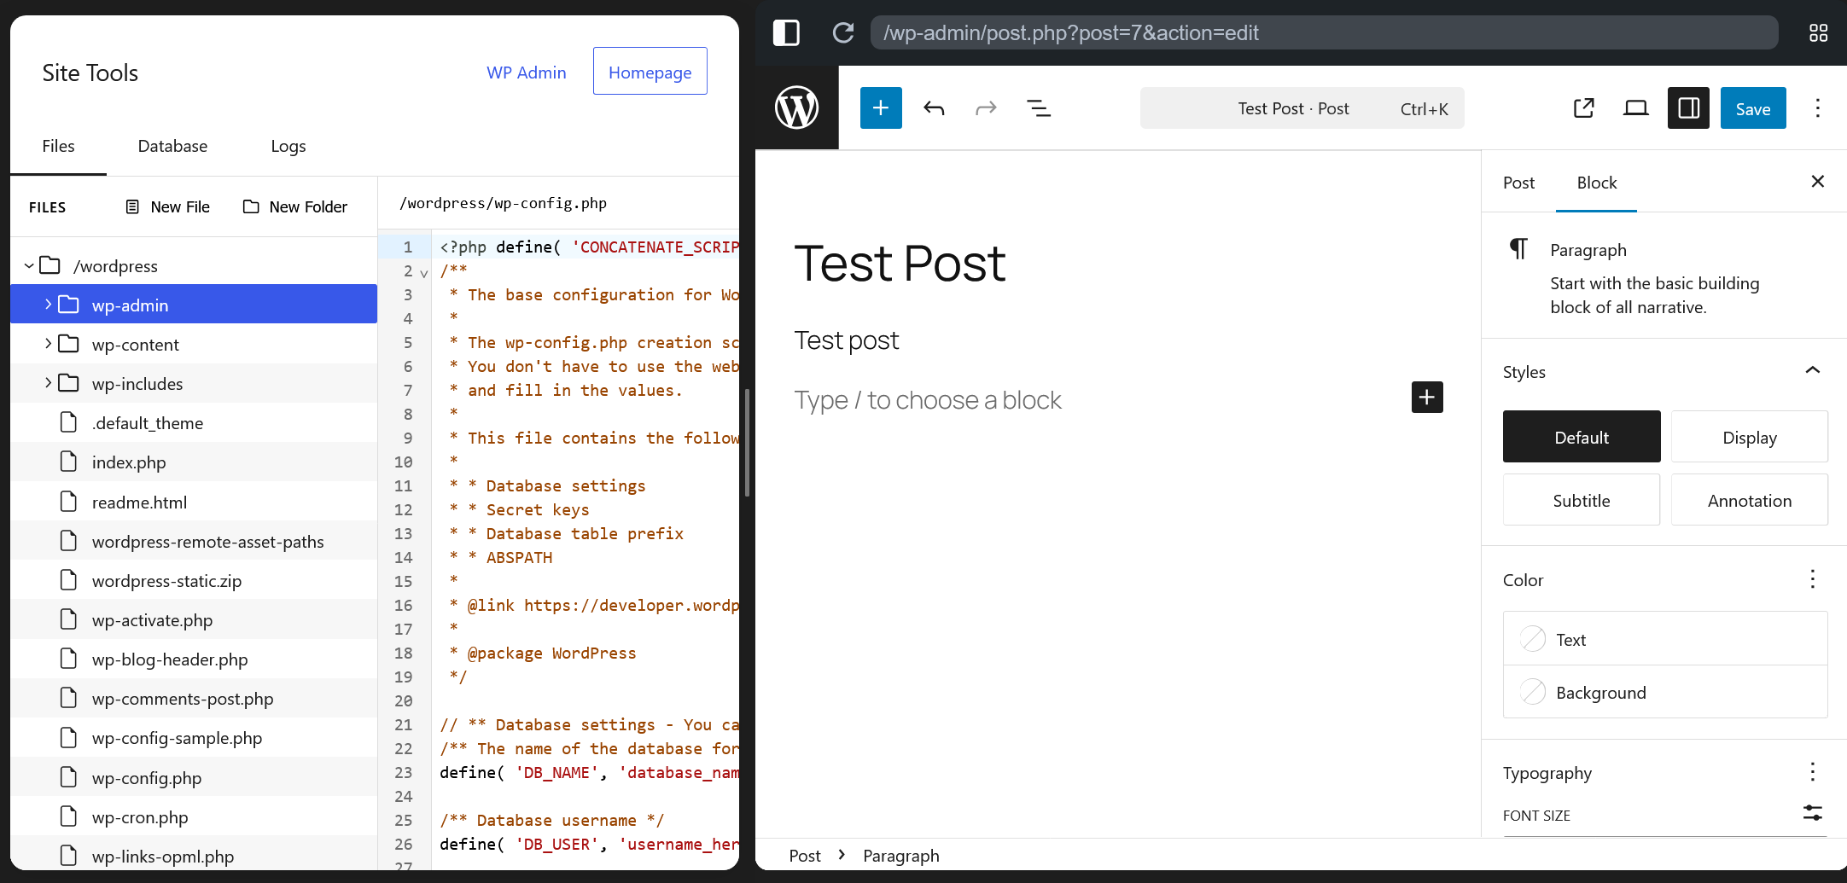Toggle the settings sidebar panel button
The height and width of the screenshot is (883, 1847).
1687,108
